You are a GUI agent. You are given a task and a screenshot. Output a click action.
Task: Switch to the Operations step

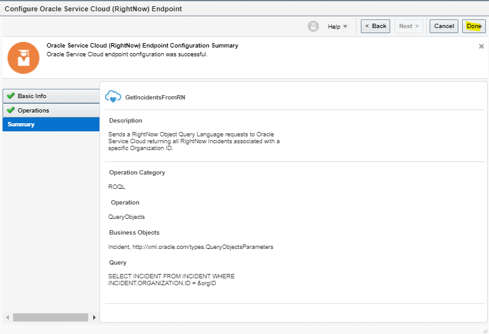[33, 110]
